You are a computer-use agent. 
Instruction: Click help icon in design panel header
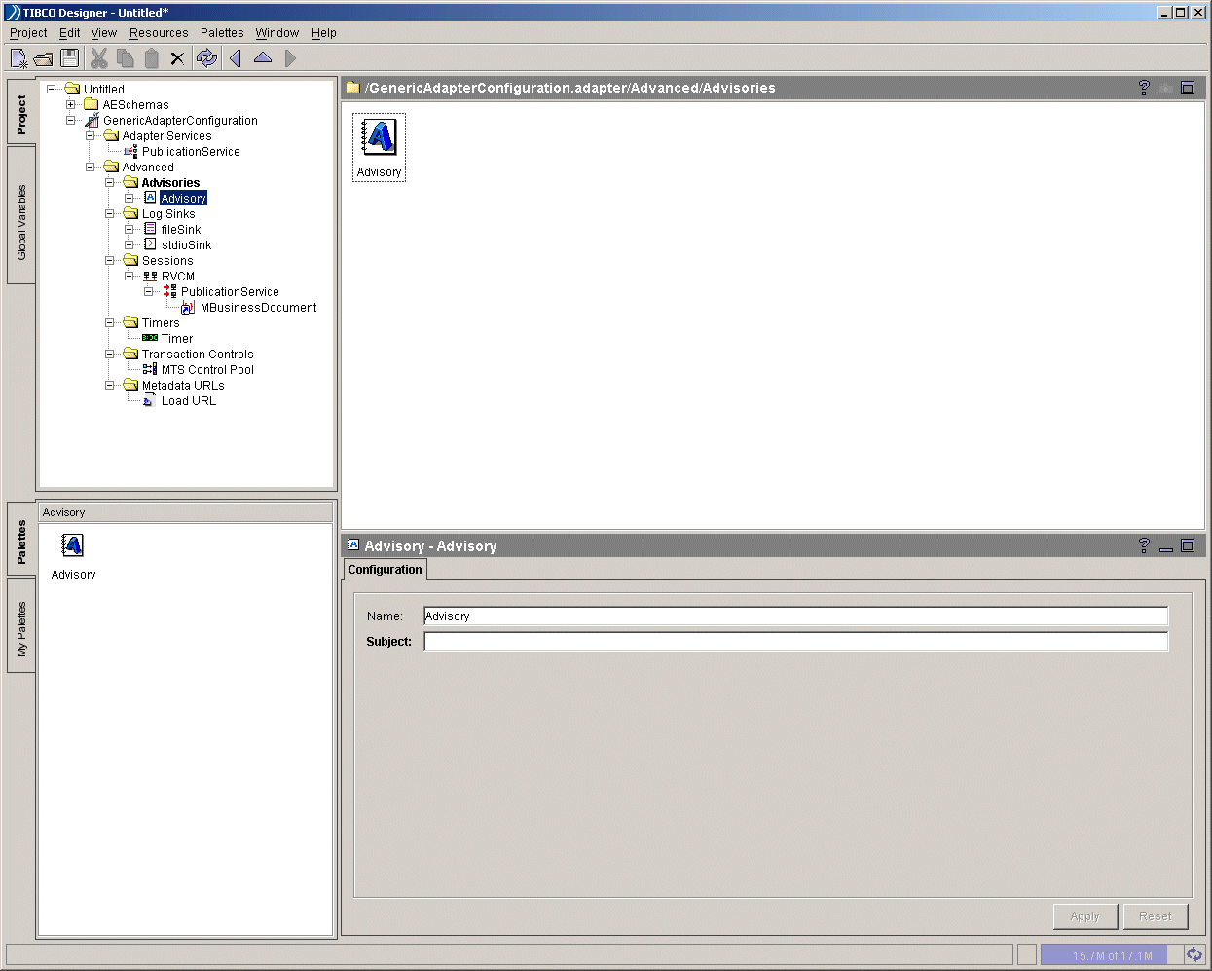coord(1144,88)
